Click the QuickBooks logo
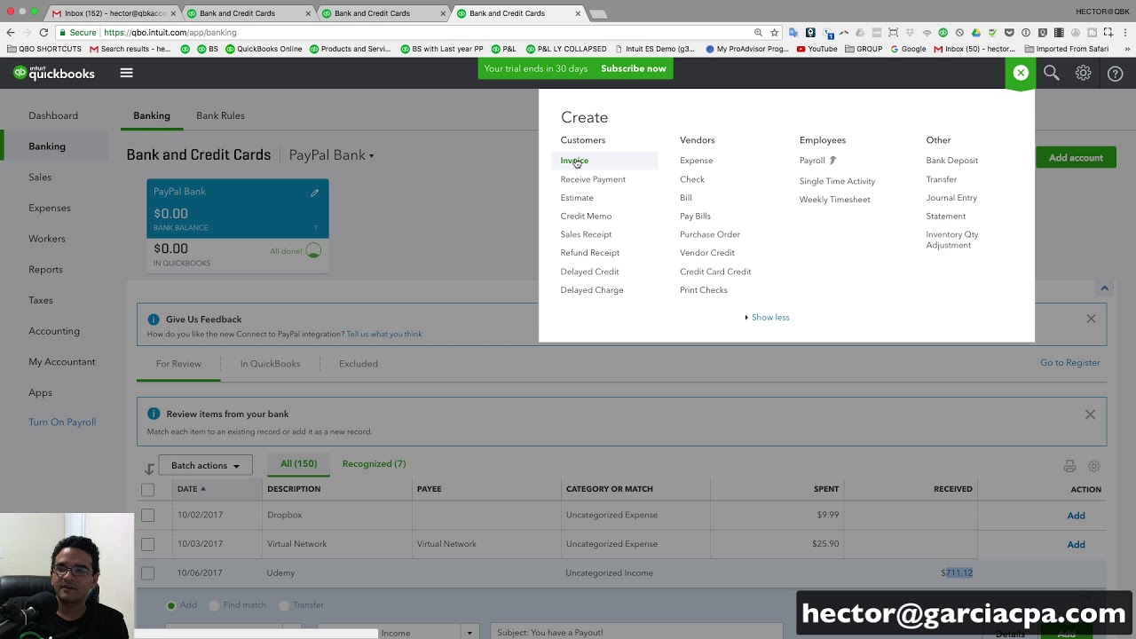Screen dimensions: 1136x639 pos(54,73)
